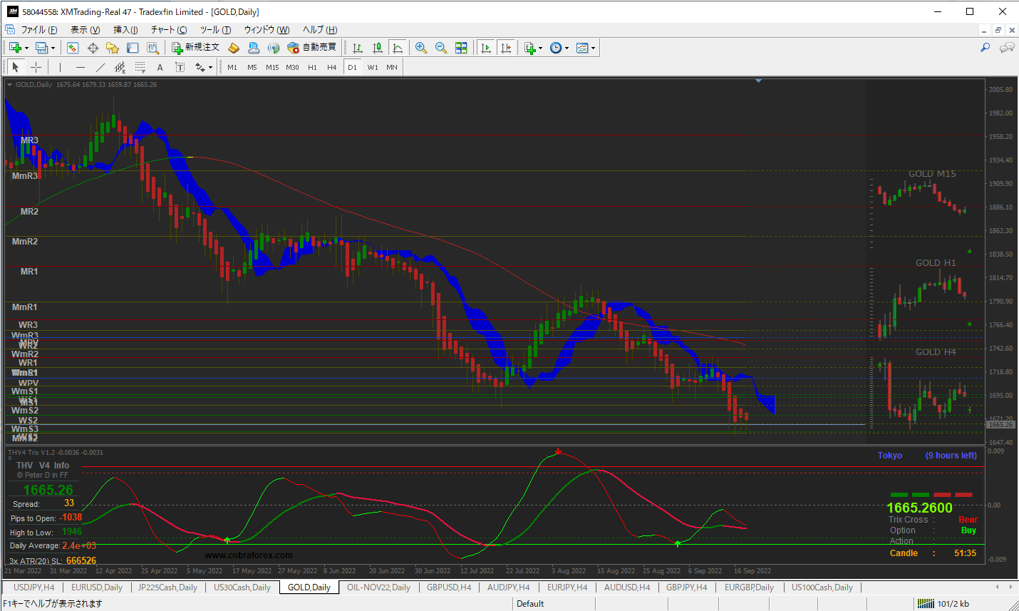The width and height of the screenshot is (1019, 611).
Task: Click the 新規注文 (New Order) button
Action: click(195, 48)
